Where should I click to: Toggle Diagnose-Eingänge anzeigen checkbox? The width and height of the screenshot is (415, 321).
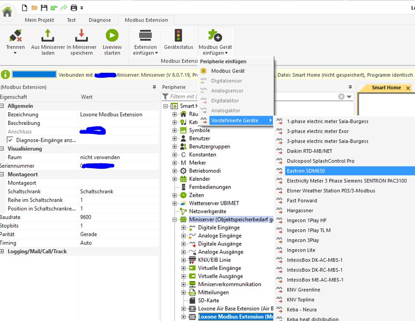pyautogui.click(x=10, y=140)
